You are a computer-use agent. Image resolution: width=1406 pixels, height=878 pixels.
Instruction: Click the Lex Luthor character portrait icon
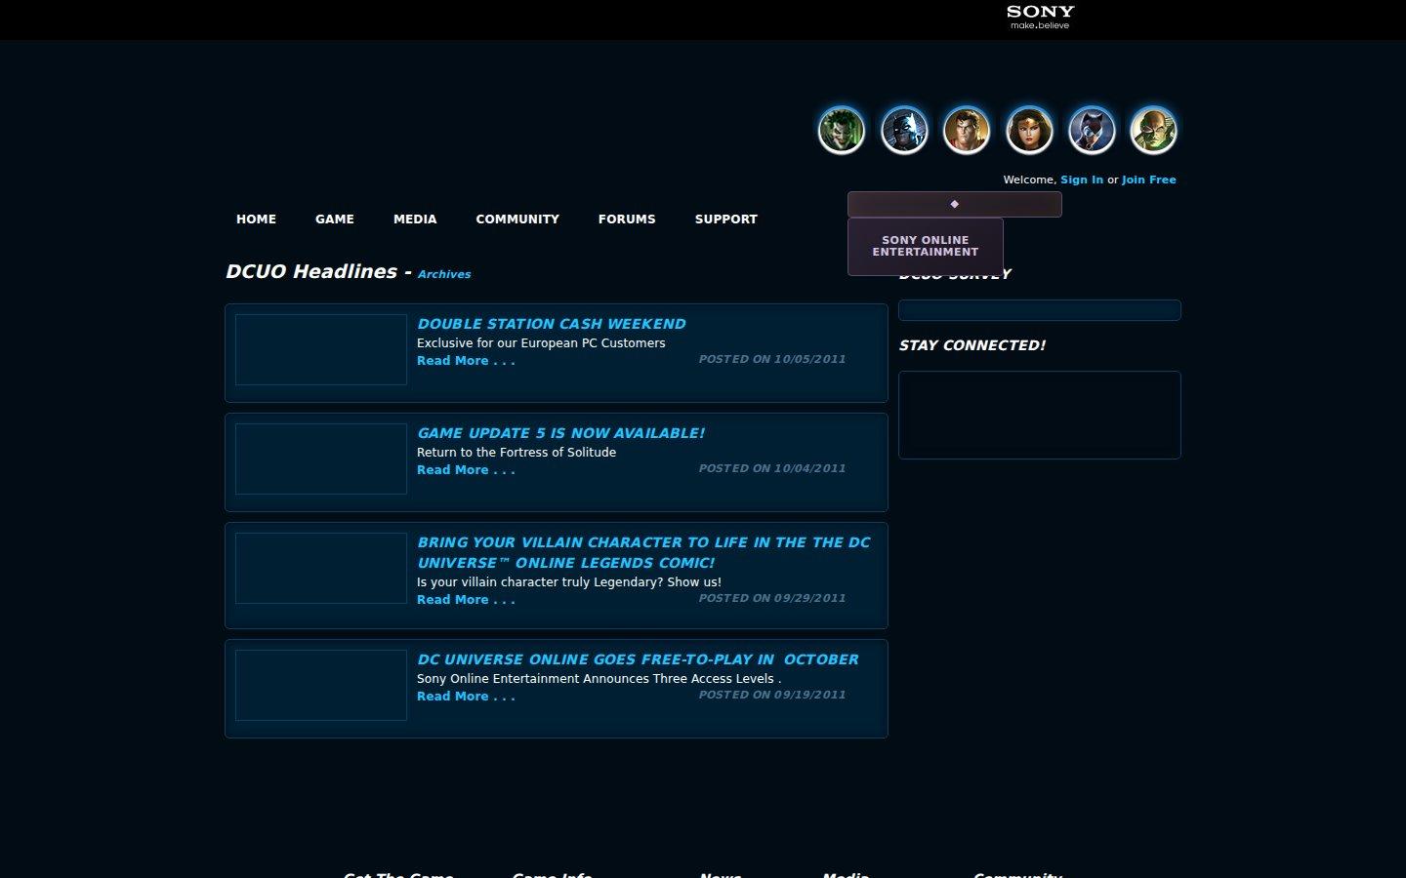[x=1154, y=131]
